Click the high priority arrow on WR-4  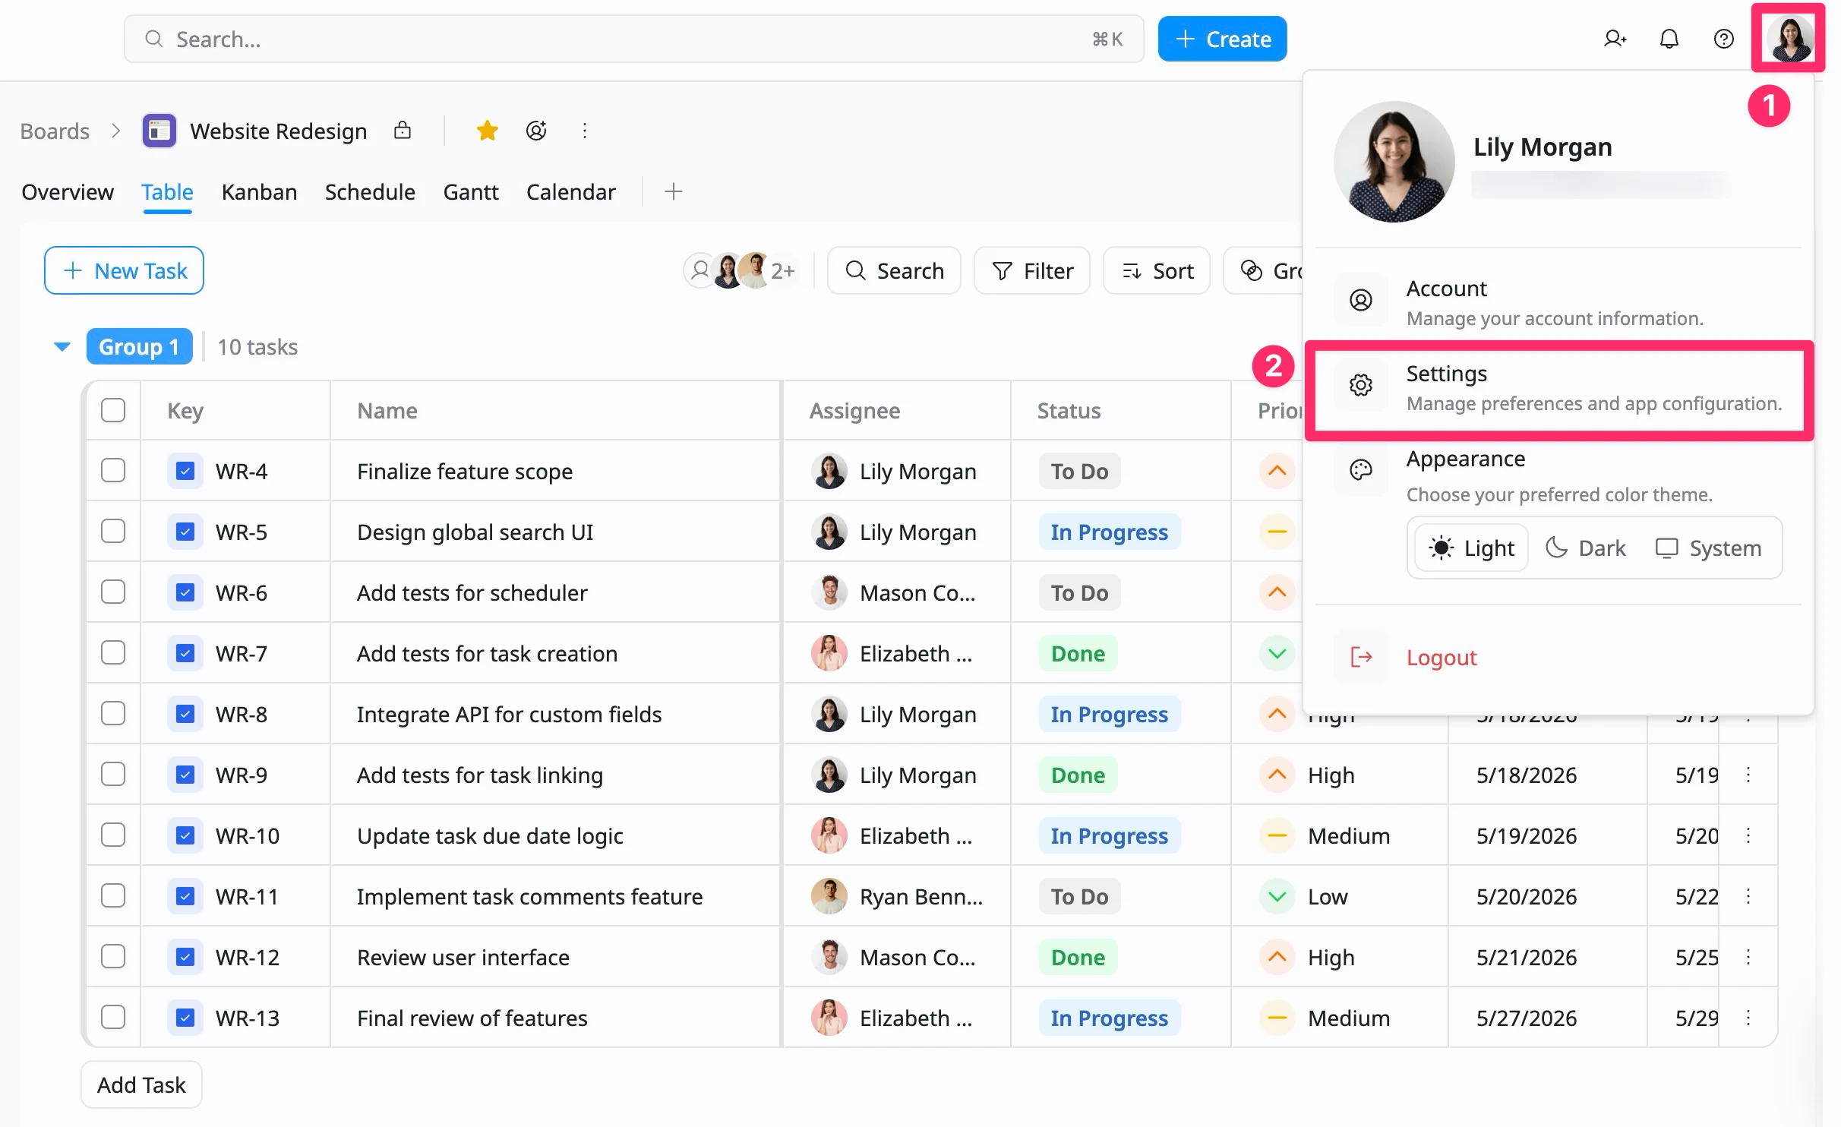(x=1277, y=471)
